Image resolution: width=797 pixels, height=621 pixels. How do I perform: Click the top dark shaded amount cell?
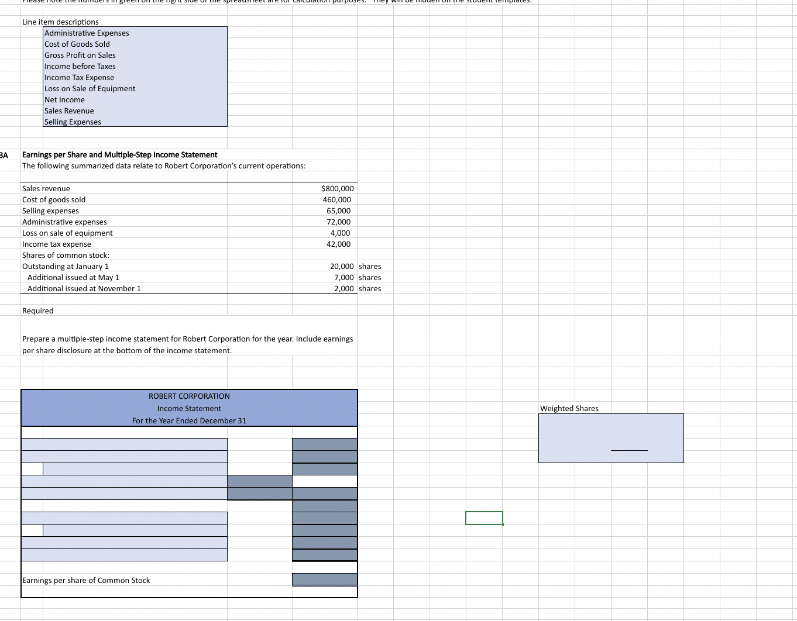point(325,444)
